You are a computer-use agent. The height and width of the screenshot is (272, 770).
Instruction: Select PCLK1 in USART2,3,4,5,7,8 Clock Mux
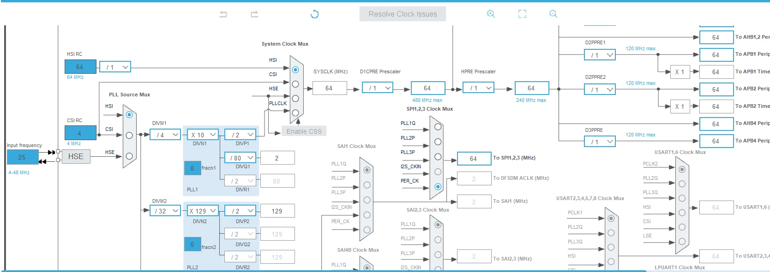click(x=611, y=218)
